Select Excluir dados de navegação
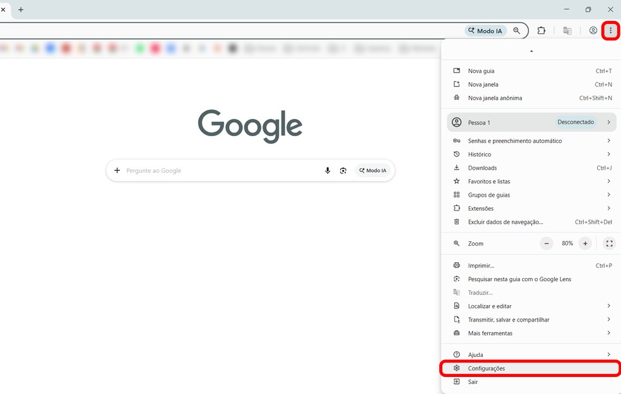 531,222
